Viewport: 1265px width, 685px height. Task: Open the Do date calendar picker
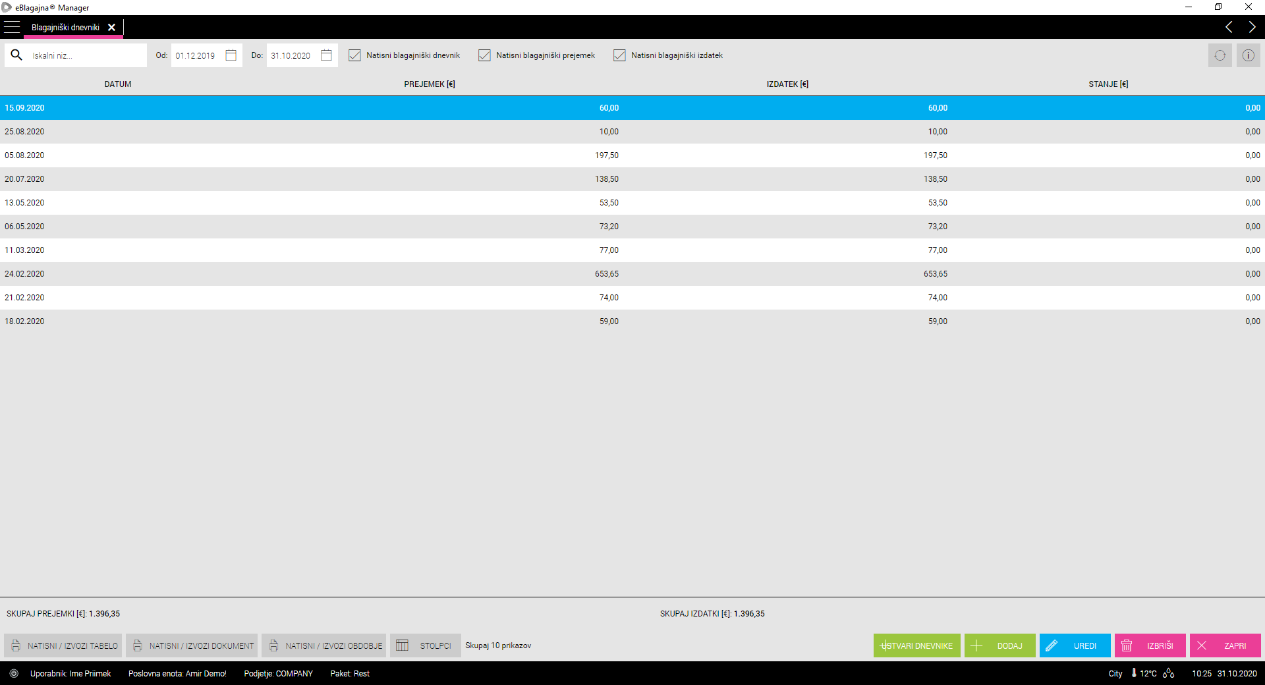(327, 55)
